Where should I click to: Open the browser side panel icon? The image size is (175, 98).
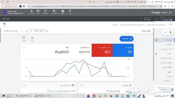(24, 6)
